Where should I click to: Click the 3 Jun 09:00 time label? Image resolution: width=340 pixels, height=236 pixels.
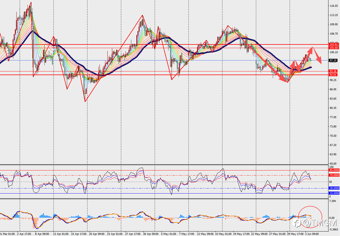tap(312, 234)
